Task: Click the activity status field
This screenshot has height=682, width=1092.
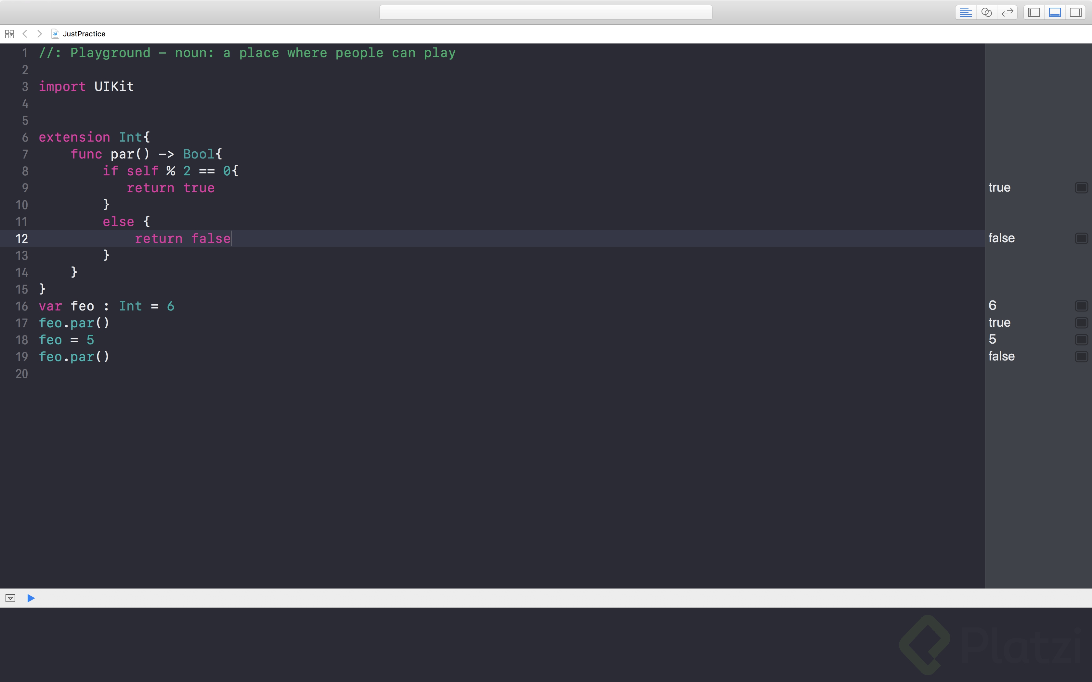Action: pyautogui.click(x=546, y=12)
